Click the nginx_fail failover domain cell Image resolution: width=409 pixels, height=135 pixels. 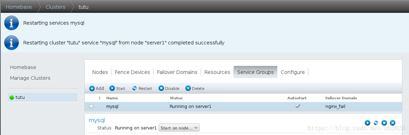coord(335,107)
